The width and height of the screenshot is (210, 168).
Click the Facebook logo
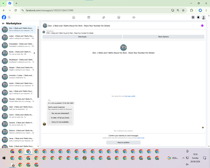tap(4, 17)
